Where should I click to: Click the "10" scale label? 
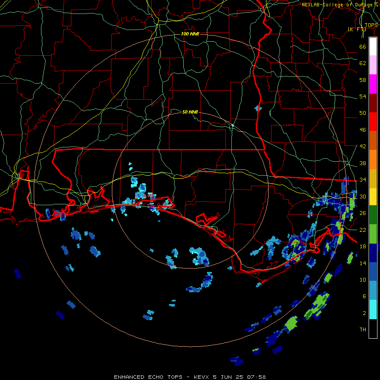pos(363,280)
